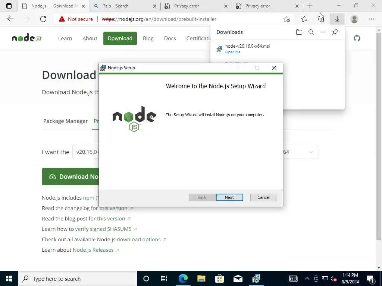Click the muted volume tray icon
The height and width of the screenshot is (286, 382).
coord(334,279)
